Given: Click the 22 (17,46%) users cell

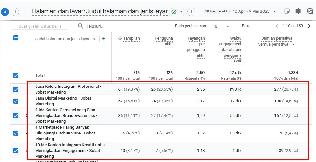Looking at the screenshot, I should [x=162, y=116].
